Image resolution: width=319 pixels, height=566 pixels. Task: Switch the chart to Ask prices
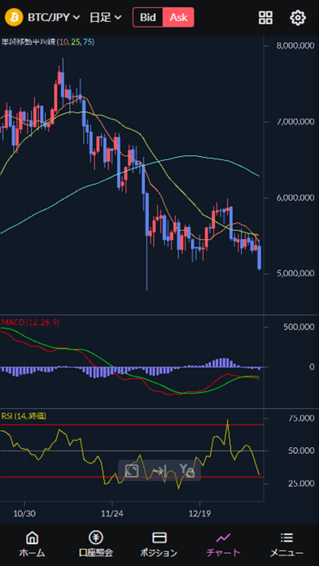coord(178,17)
